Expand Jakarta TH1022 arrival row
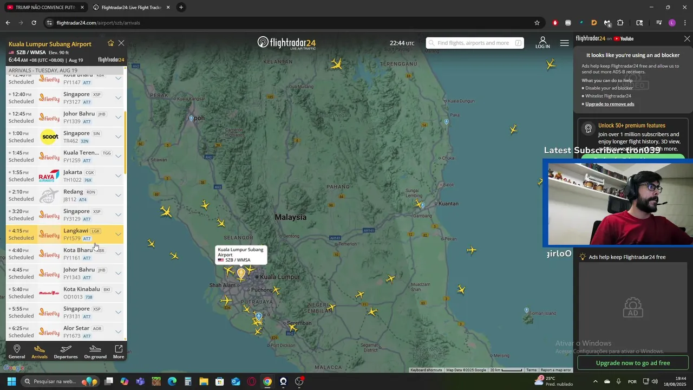This screenshot has height=390, width=693. [118, 175]
